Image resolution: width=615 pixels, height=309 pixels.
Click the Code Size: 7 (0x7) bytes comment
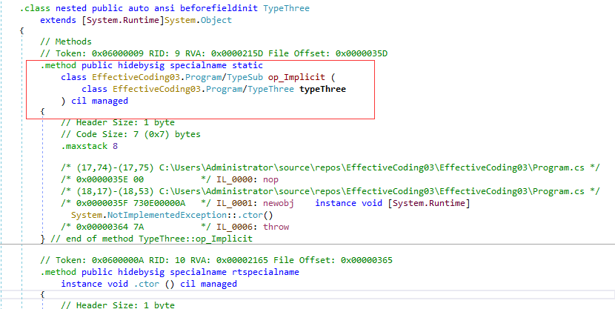coord(130,134)
